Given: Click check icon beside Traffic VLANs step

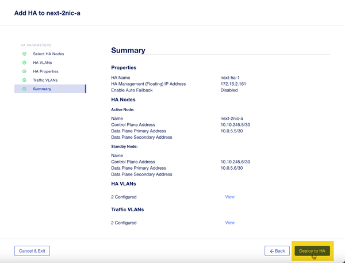Looking at the screenshot, I should [24, 80].
